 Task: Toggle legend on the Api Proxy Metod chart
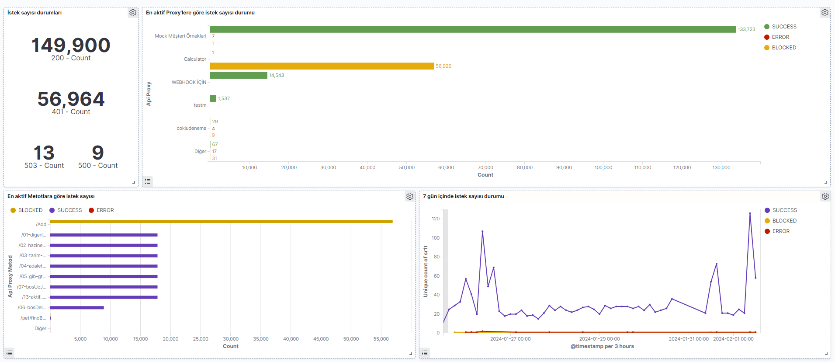pyautogui.click(x=9, y=352)
